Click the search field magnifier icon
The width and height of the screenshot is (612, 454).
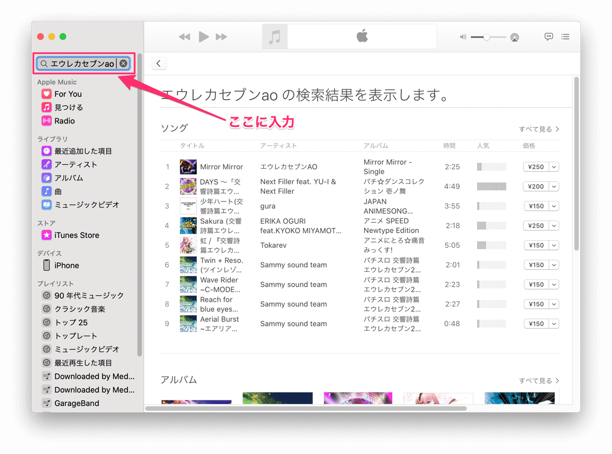(x=44, y=64)
